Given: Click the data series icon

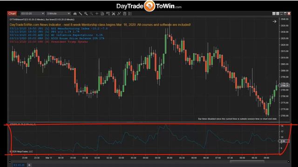Looking at the screenshot, I should pyautogui.click(x=102, y=13).
